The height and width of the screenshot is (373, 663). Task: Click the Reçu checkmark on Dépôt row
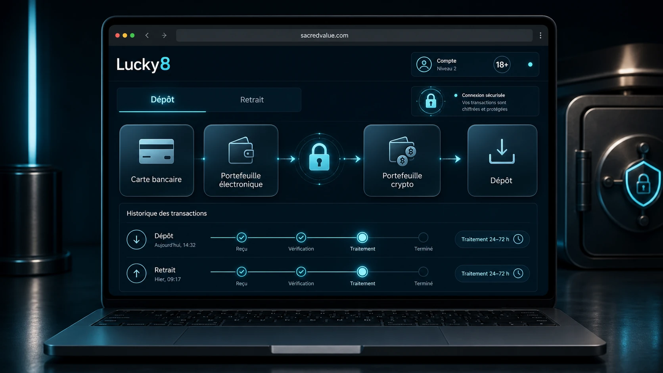pos(241,237)
